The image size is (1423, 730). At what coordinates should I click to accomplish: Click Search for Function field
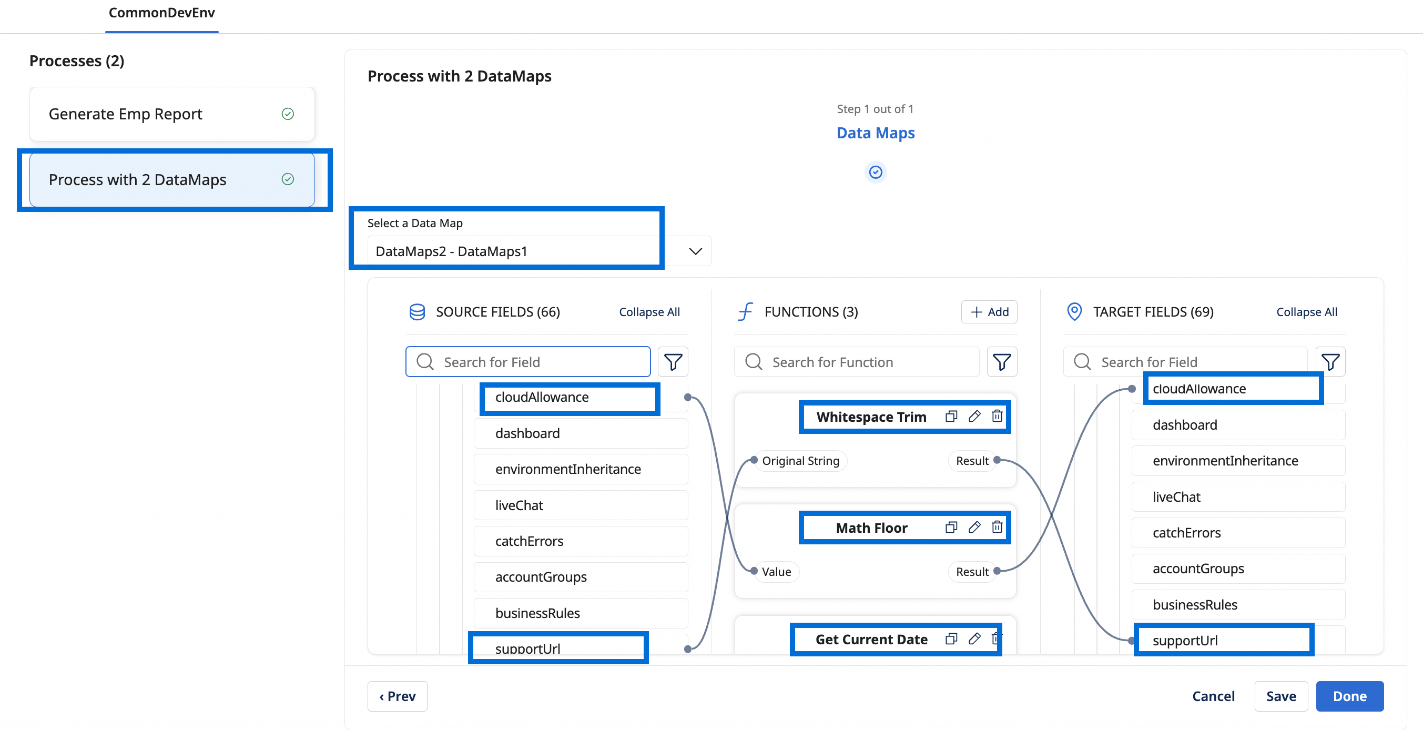click(x=856, y=361)
